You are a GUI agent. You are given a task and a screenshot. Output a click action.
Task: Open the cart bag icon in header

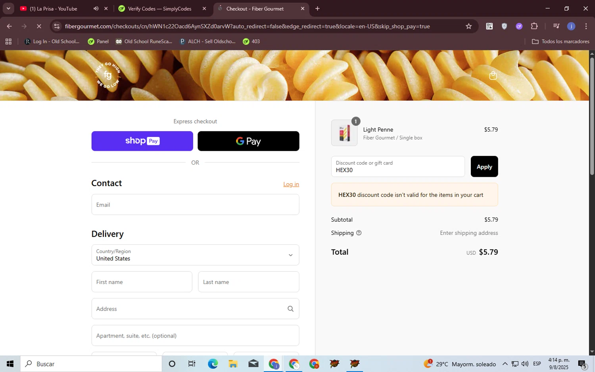point(493,75)
